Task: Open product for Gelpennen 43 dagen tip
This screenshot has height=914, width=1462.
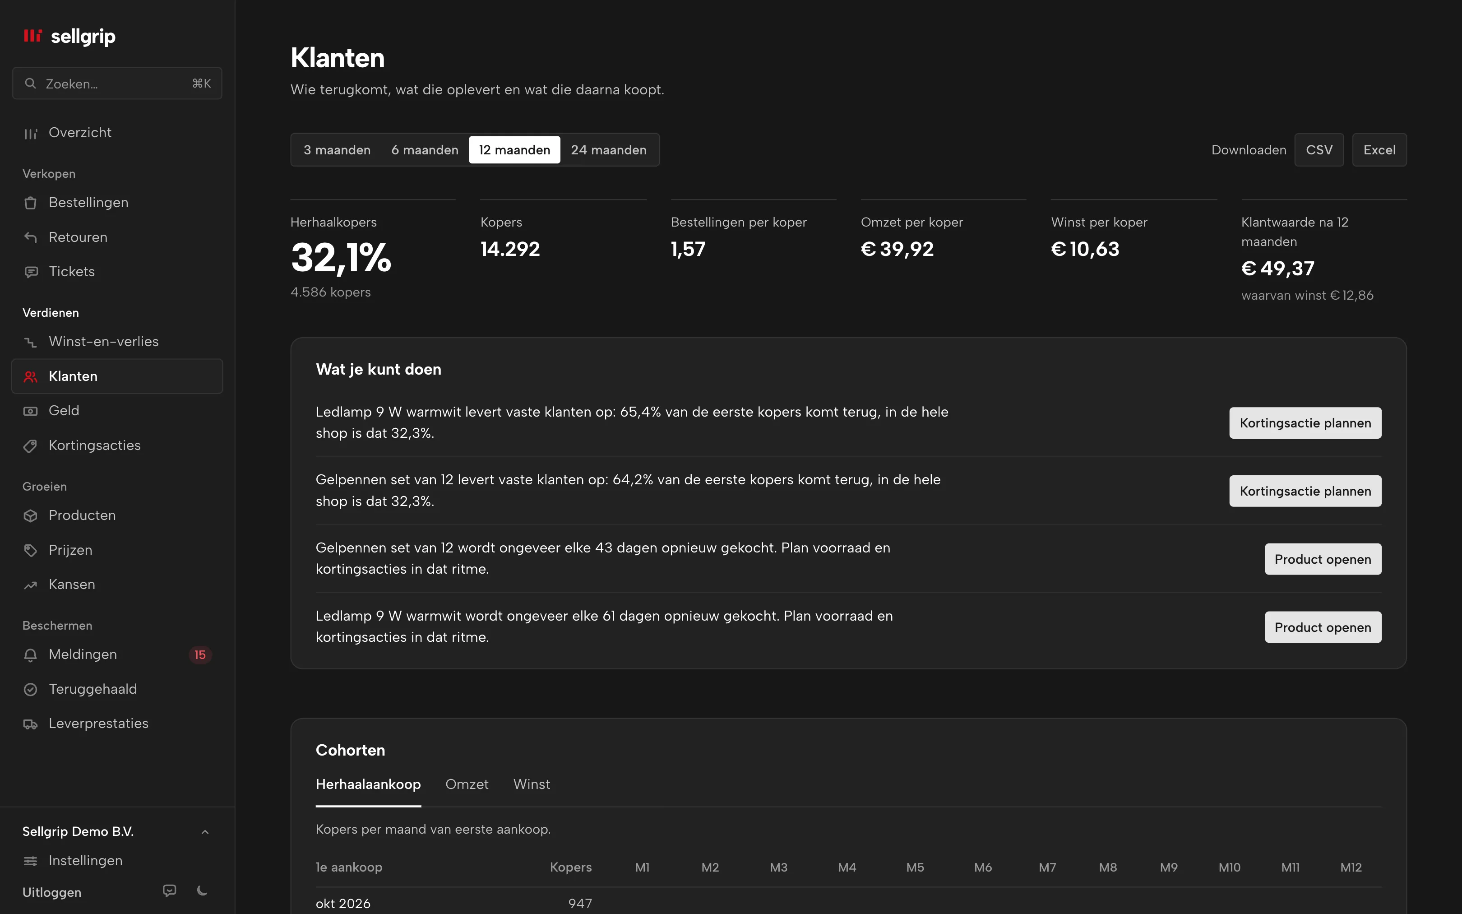Action: coord(1323,559)
